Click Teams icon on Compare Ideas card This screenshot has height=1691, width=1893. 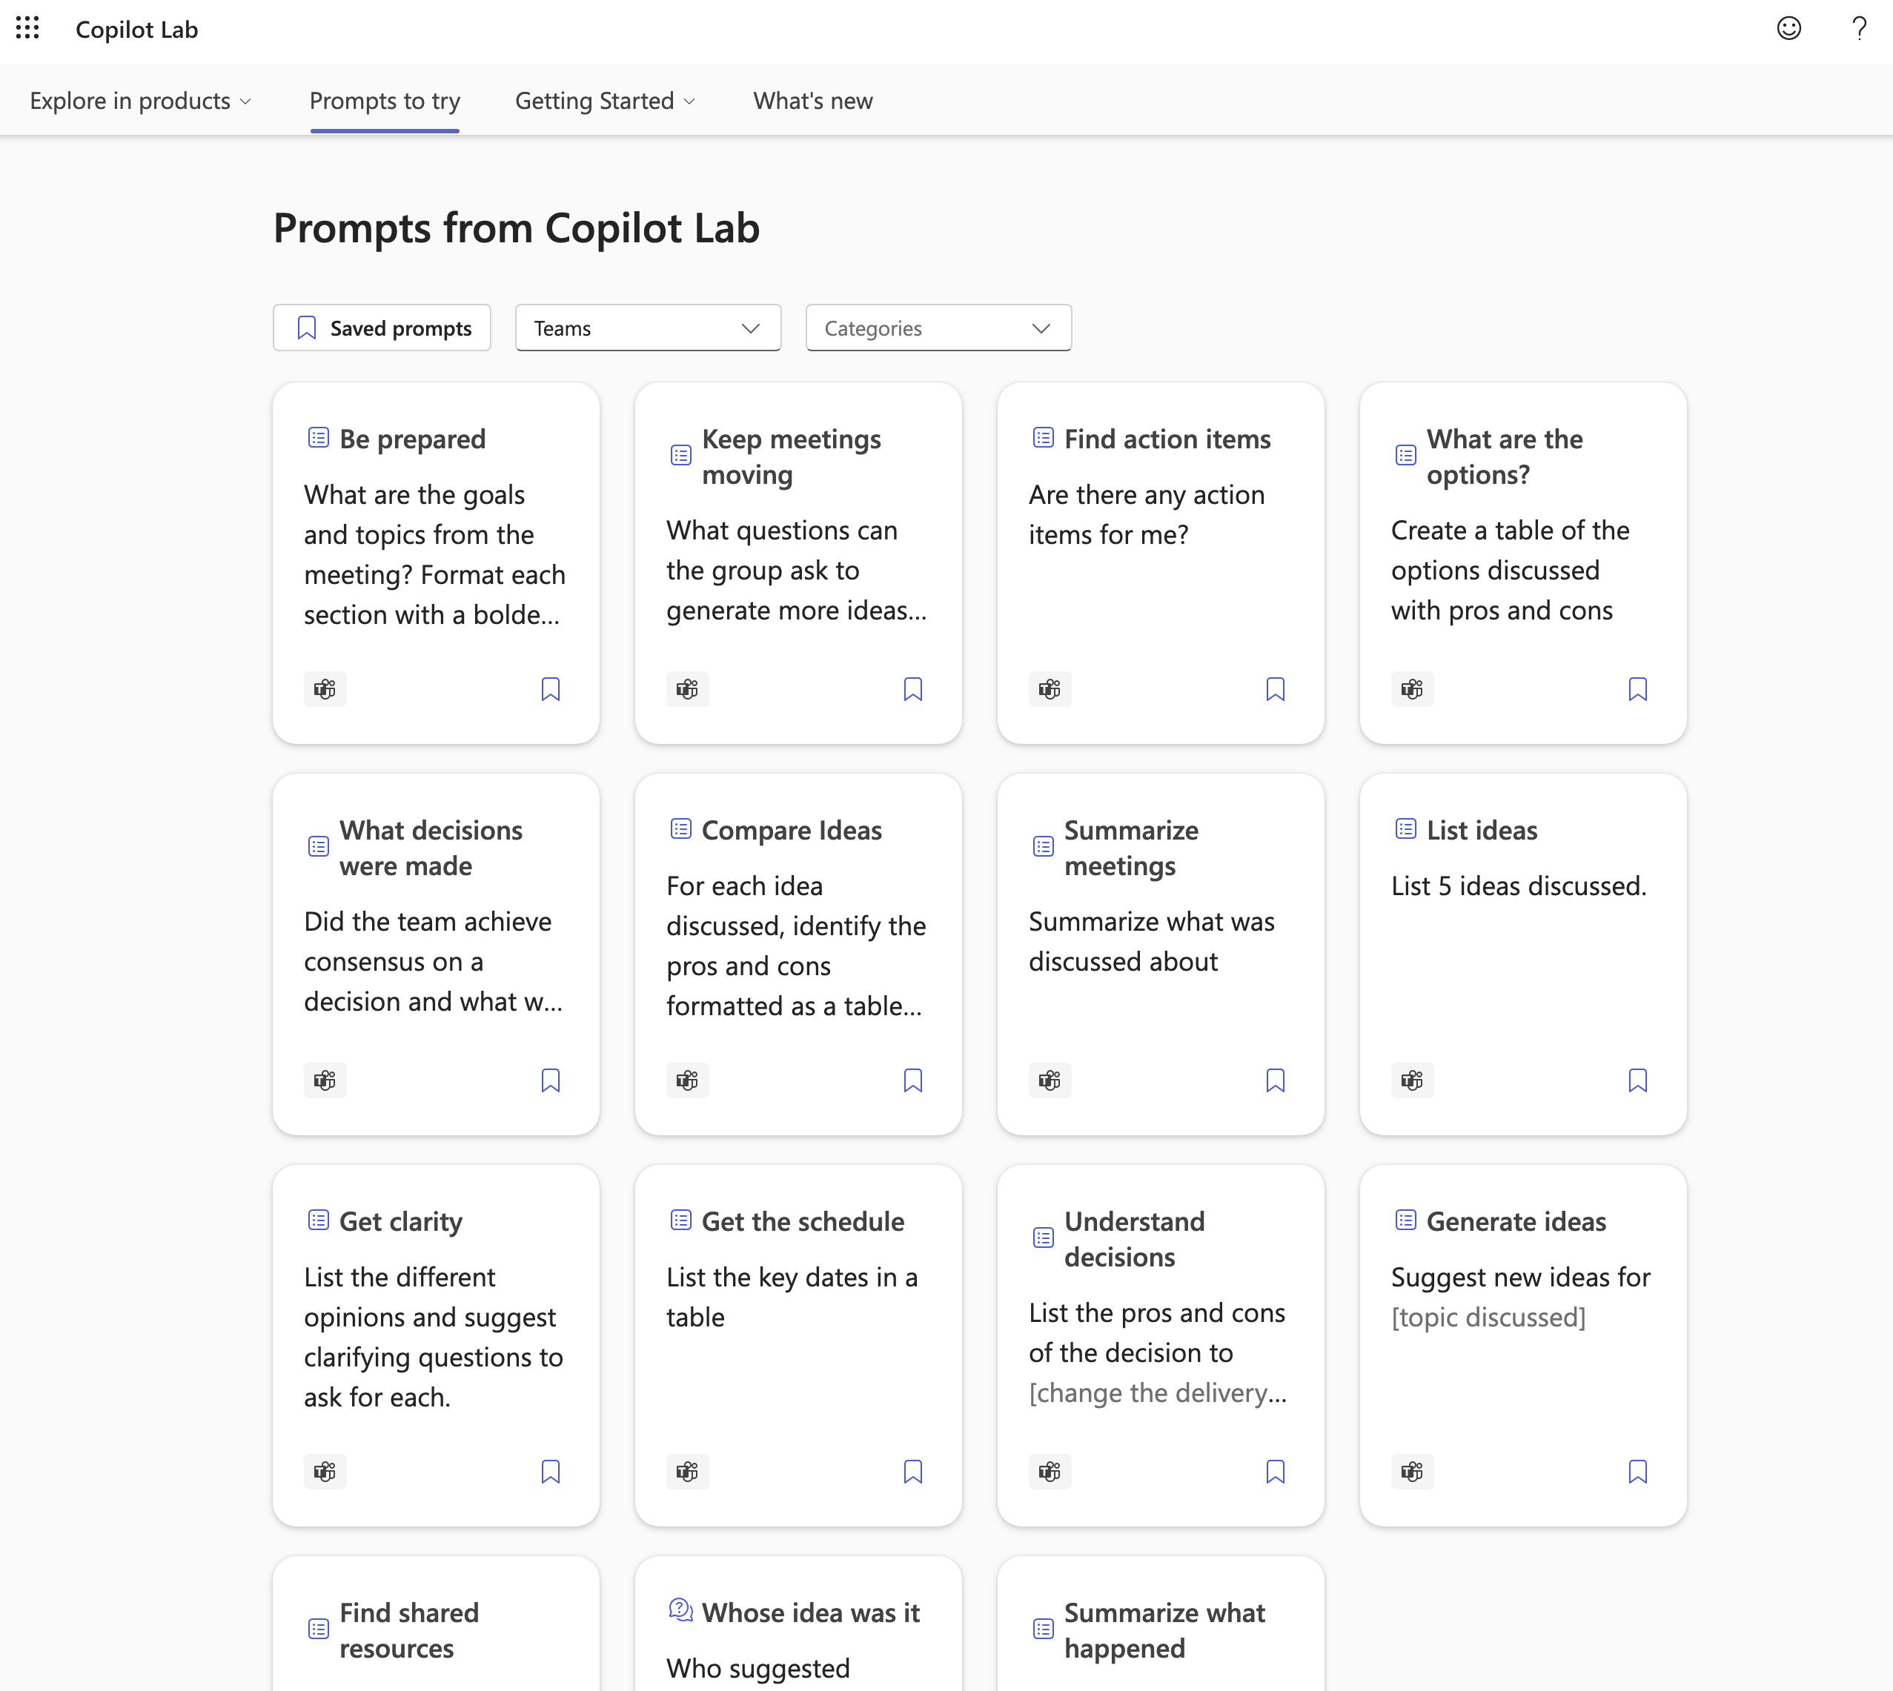click(x=687, y=1080)
